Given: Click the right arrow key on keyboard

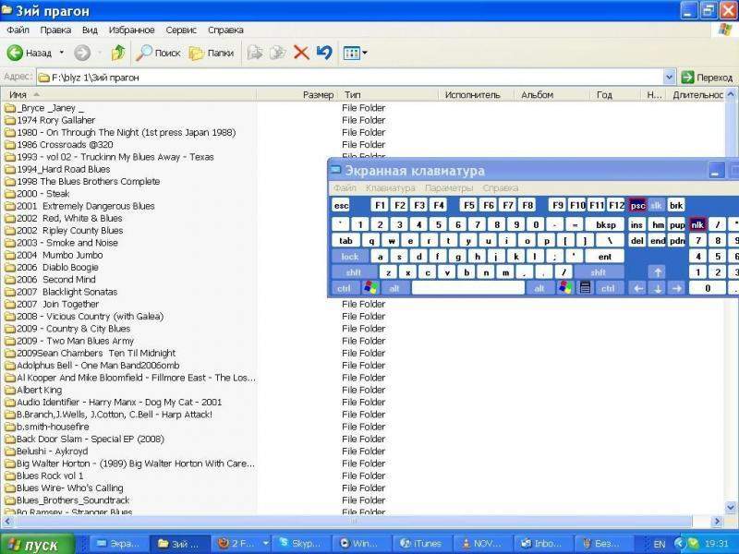Looking at the screenshot, I should 677,288.
